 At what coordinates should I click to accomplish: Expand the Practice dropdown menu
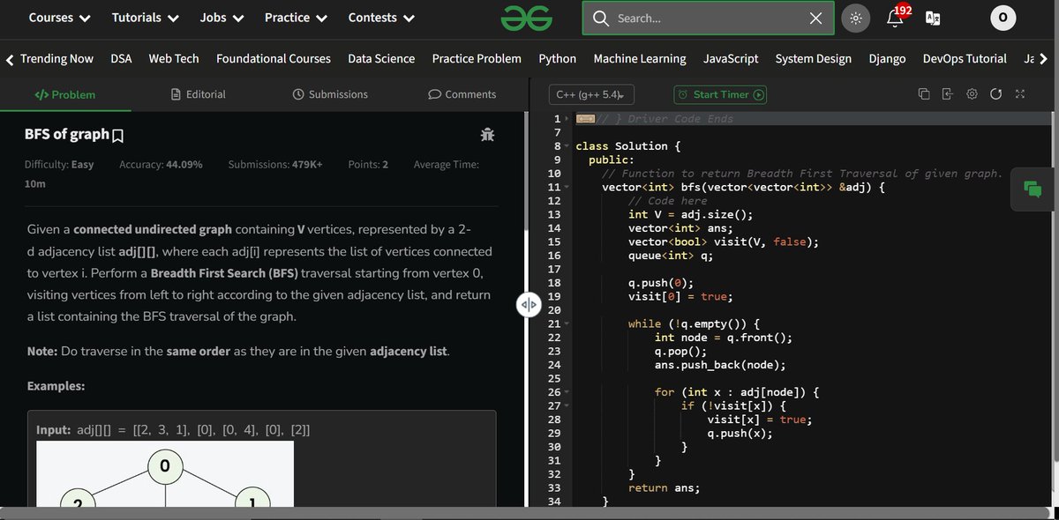point(296,18)
